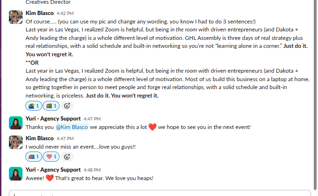Click Kim Blasco's avatar on the 4:42 PM message
The image size is (318, 196).
point(15,16)
